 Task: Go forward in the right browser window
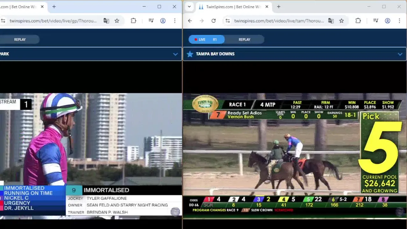[x=202, y=21]
